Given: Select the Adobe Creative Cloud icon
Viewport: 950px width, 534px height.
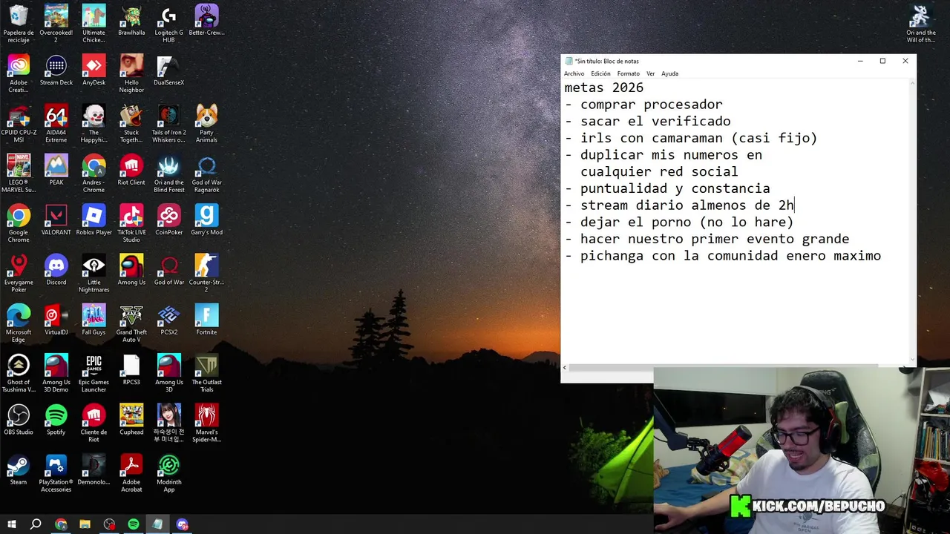Looking at the screenshot, I should [x=19, y=74].
